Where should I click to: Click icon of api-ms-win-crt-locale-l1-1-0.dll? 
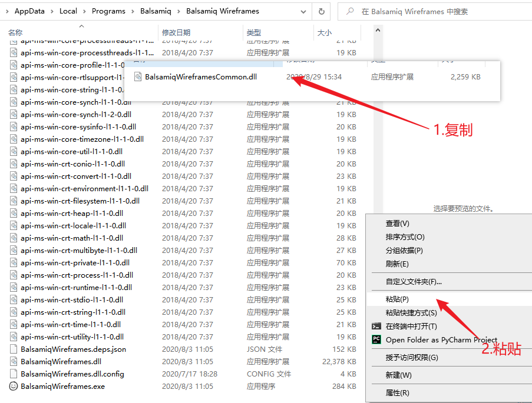pos(14,225)
